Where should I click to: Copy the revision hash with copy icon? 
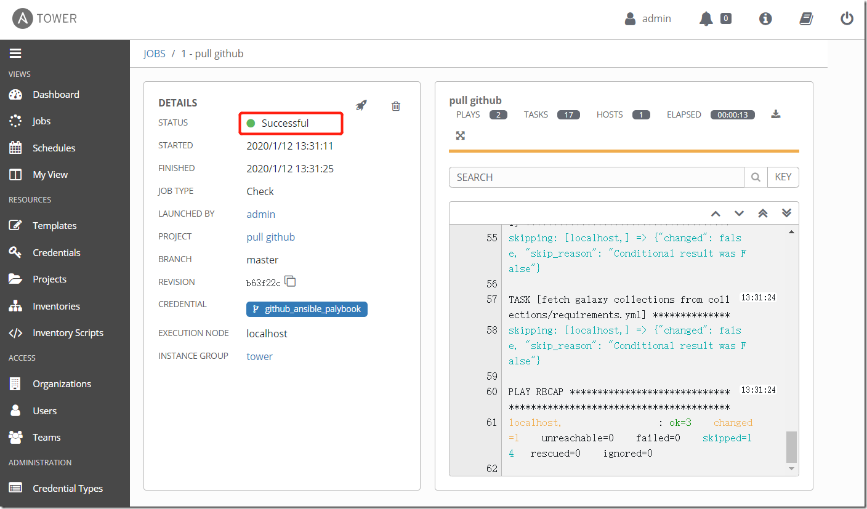[x=290, y=281]
